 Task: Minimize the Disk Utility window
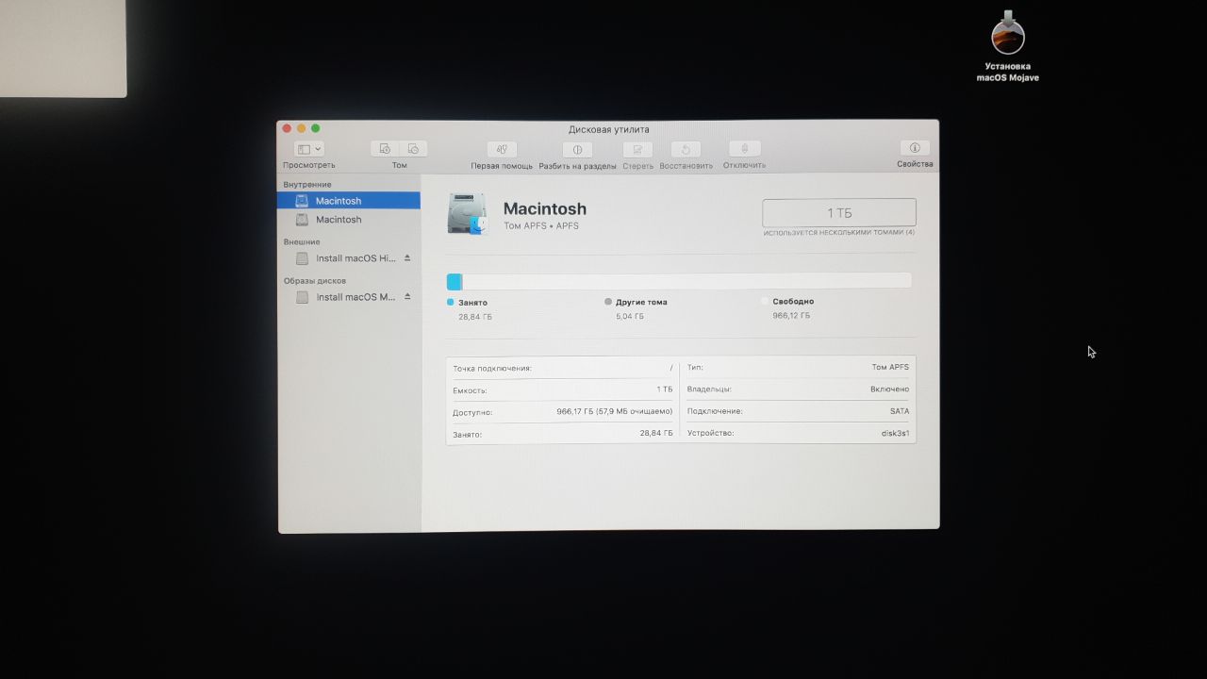tap(302, 128)
